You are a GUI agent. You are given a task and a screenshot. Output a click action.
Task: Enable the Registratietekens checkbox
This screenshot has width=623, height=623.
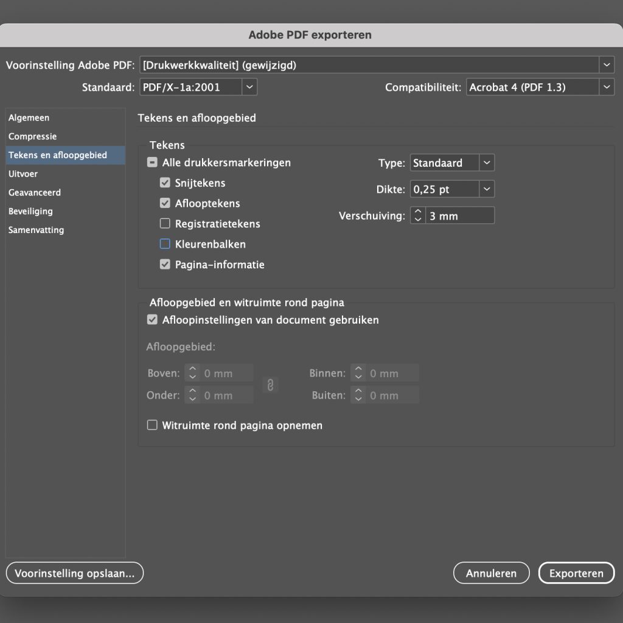click(164, 223)
